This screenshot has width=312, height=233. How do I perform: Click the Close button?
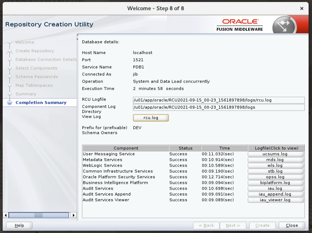pos(292,225)
